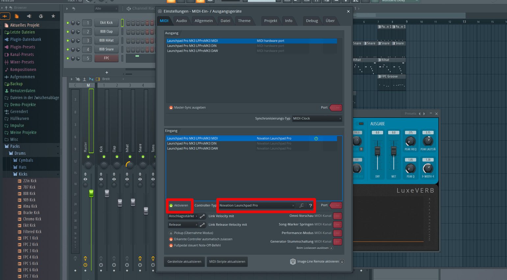Open the Info tab
This screenshot has width=507, height=280.
tap(289, 20)
